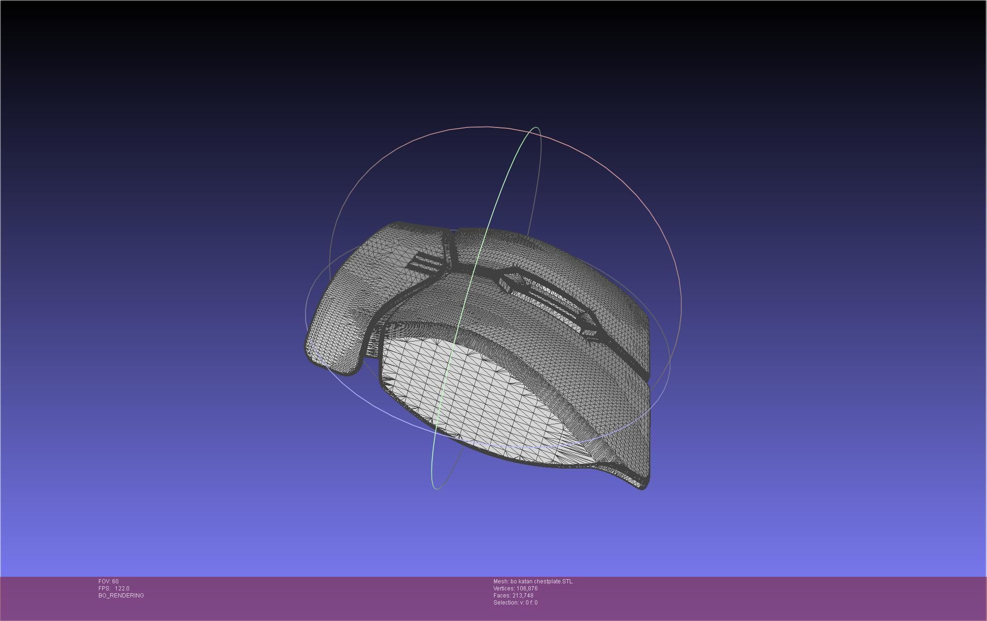Click the Vertices: 106,876 text
This screenshot has width=987, height=621.
[516, 589]
